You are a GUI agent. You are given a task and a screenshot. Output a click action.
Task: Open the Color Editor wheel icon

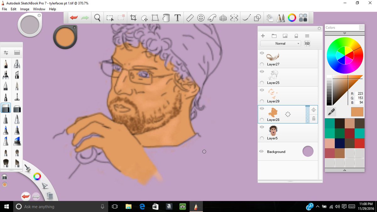pyautogui.click(x=292, y=18)
